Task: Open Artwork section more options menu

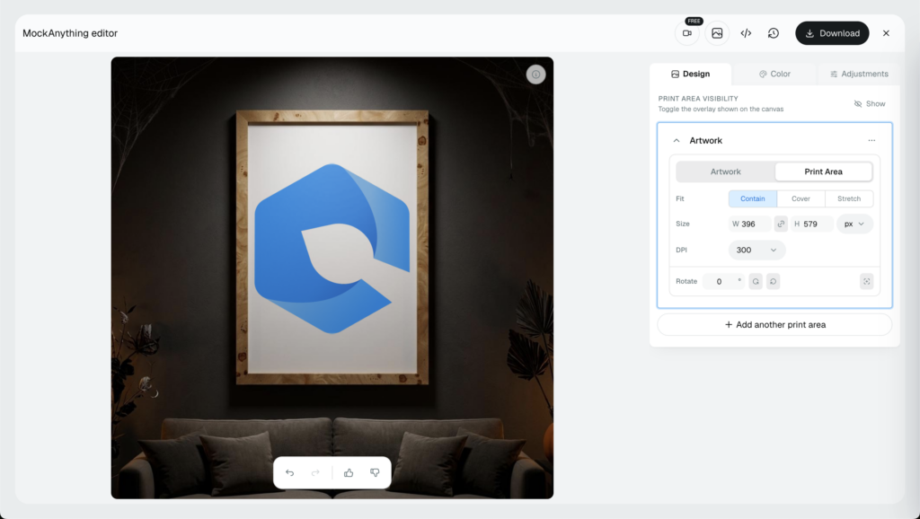Action: (871, 141)
